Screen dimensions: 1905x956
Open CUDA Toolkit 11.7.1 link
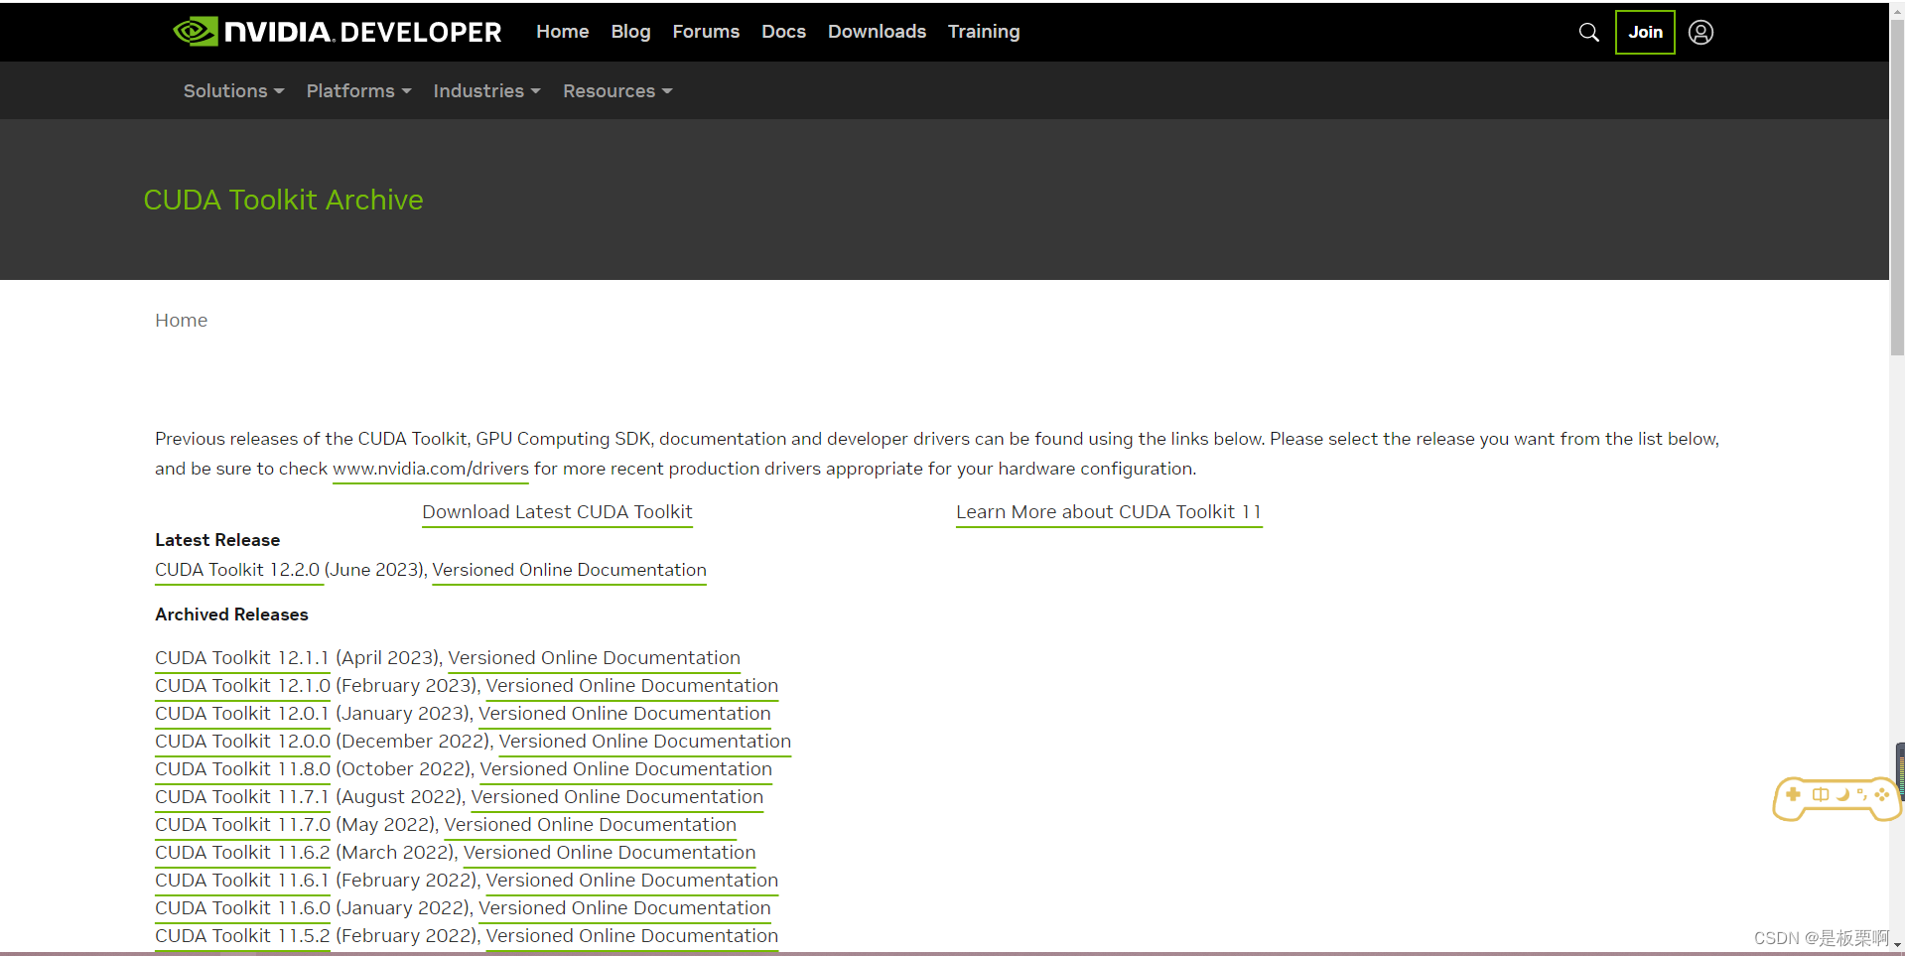(x=241, y=797)
